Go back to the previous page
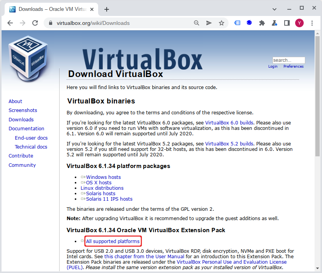Viewport: 322px width, 273px height. 10,23
